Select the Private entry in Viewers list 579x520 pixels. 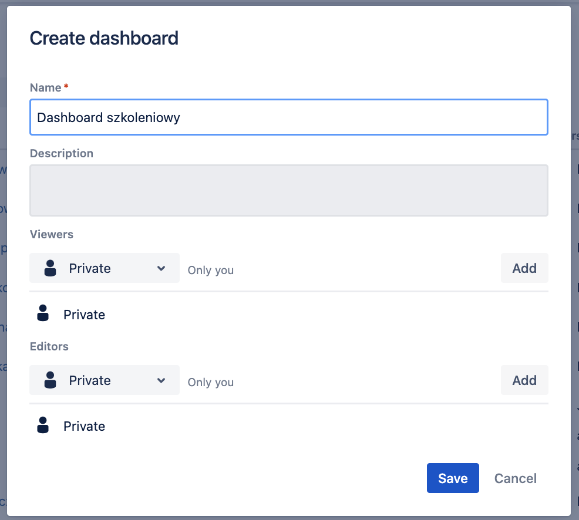pyautogui.click(x=84, y=315)
